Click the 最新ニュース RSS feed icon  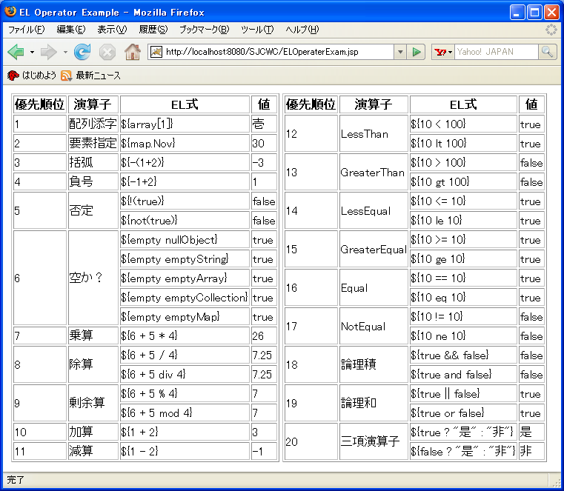point(67,76)
